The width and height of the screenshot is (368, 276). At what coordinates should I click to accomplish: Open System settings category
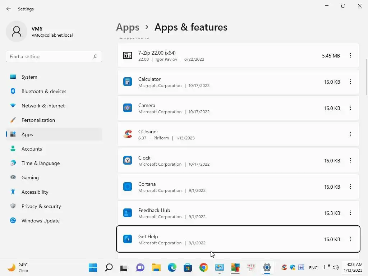[54, 77]
